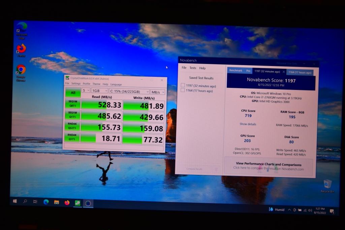Close the Novabench window

click(x=314, y=64)
